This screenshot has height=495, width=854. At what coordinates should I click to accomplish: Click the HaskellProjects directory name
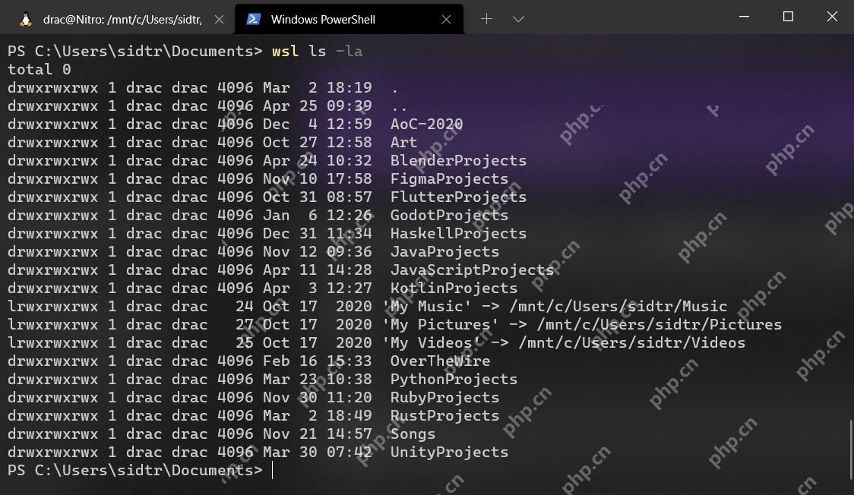[458, 233]
